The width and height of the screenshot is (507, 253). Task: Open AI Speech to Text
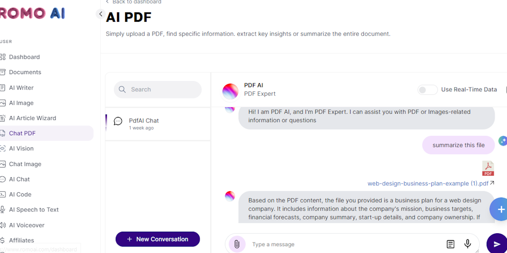click(x=34, y=210)
